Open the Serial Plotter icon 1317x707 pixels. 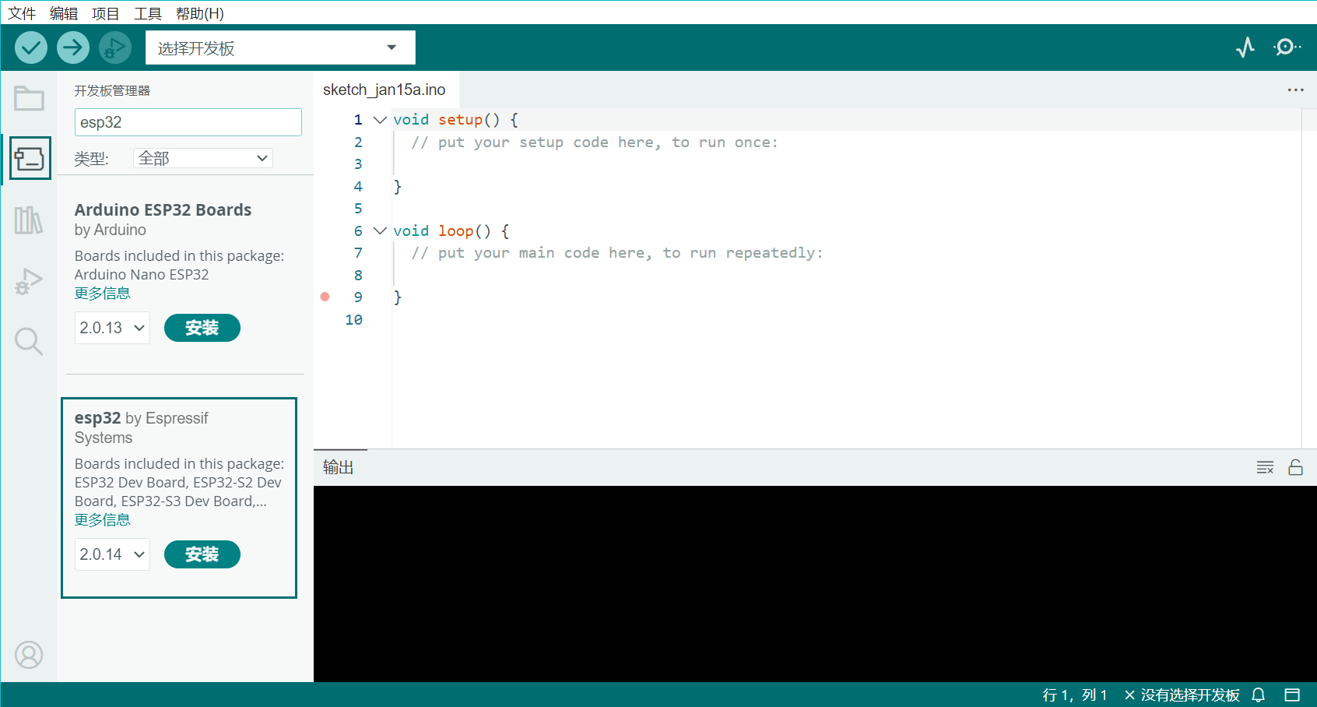pos(1245,47)
